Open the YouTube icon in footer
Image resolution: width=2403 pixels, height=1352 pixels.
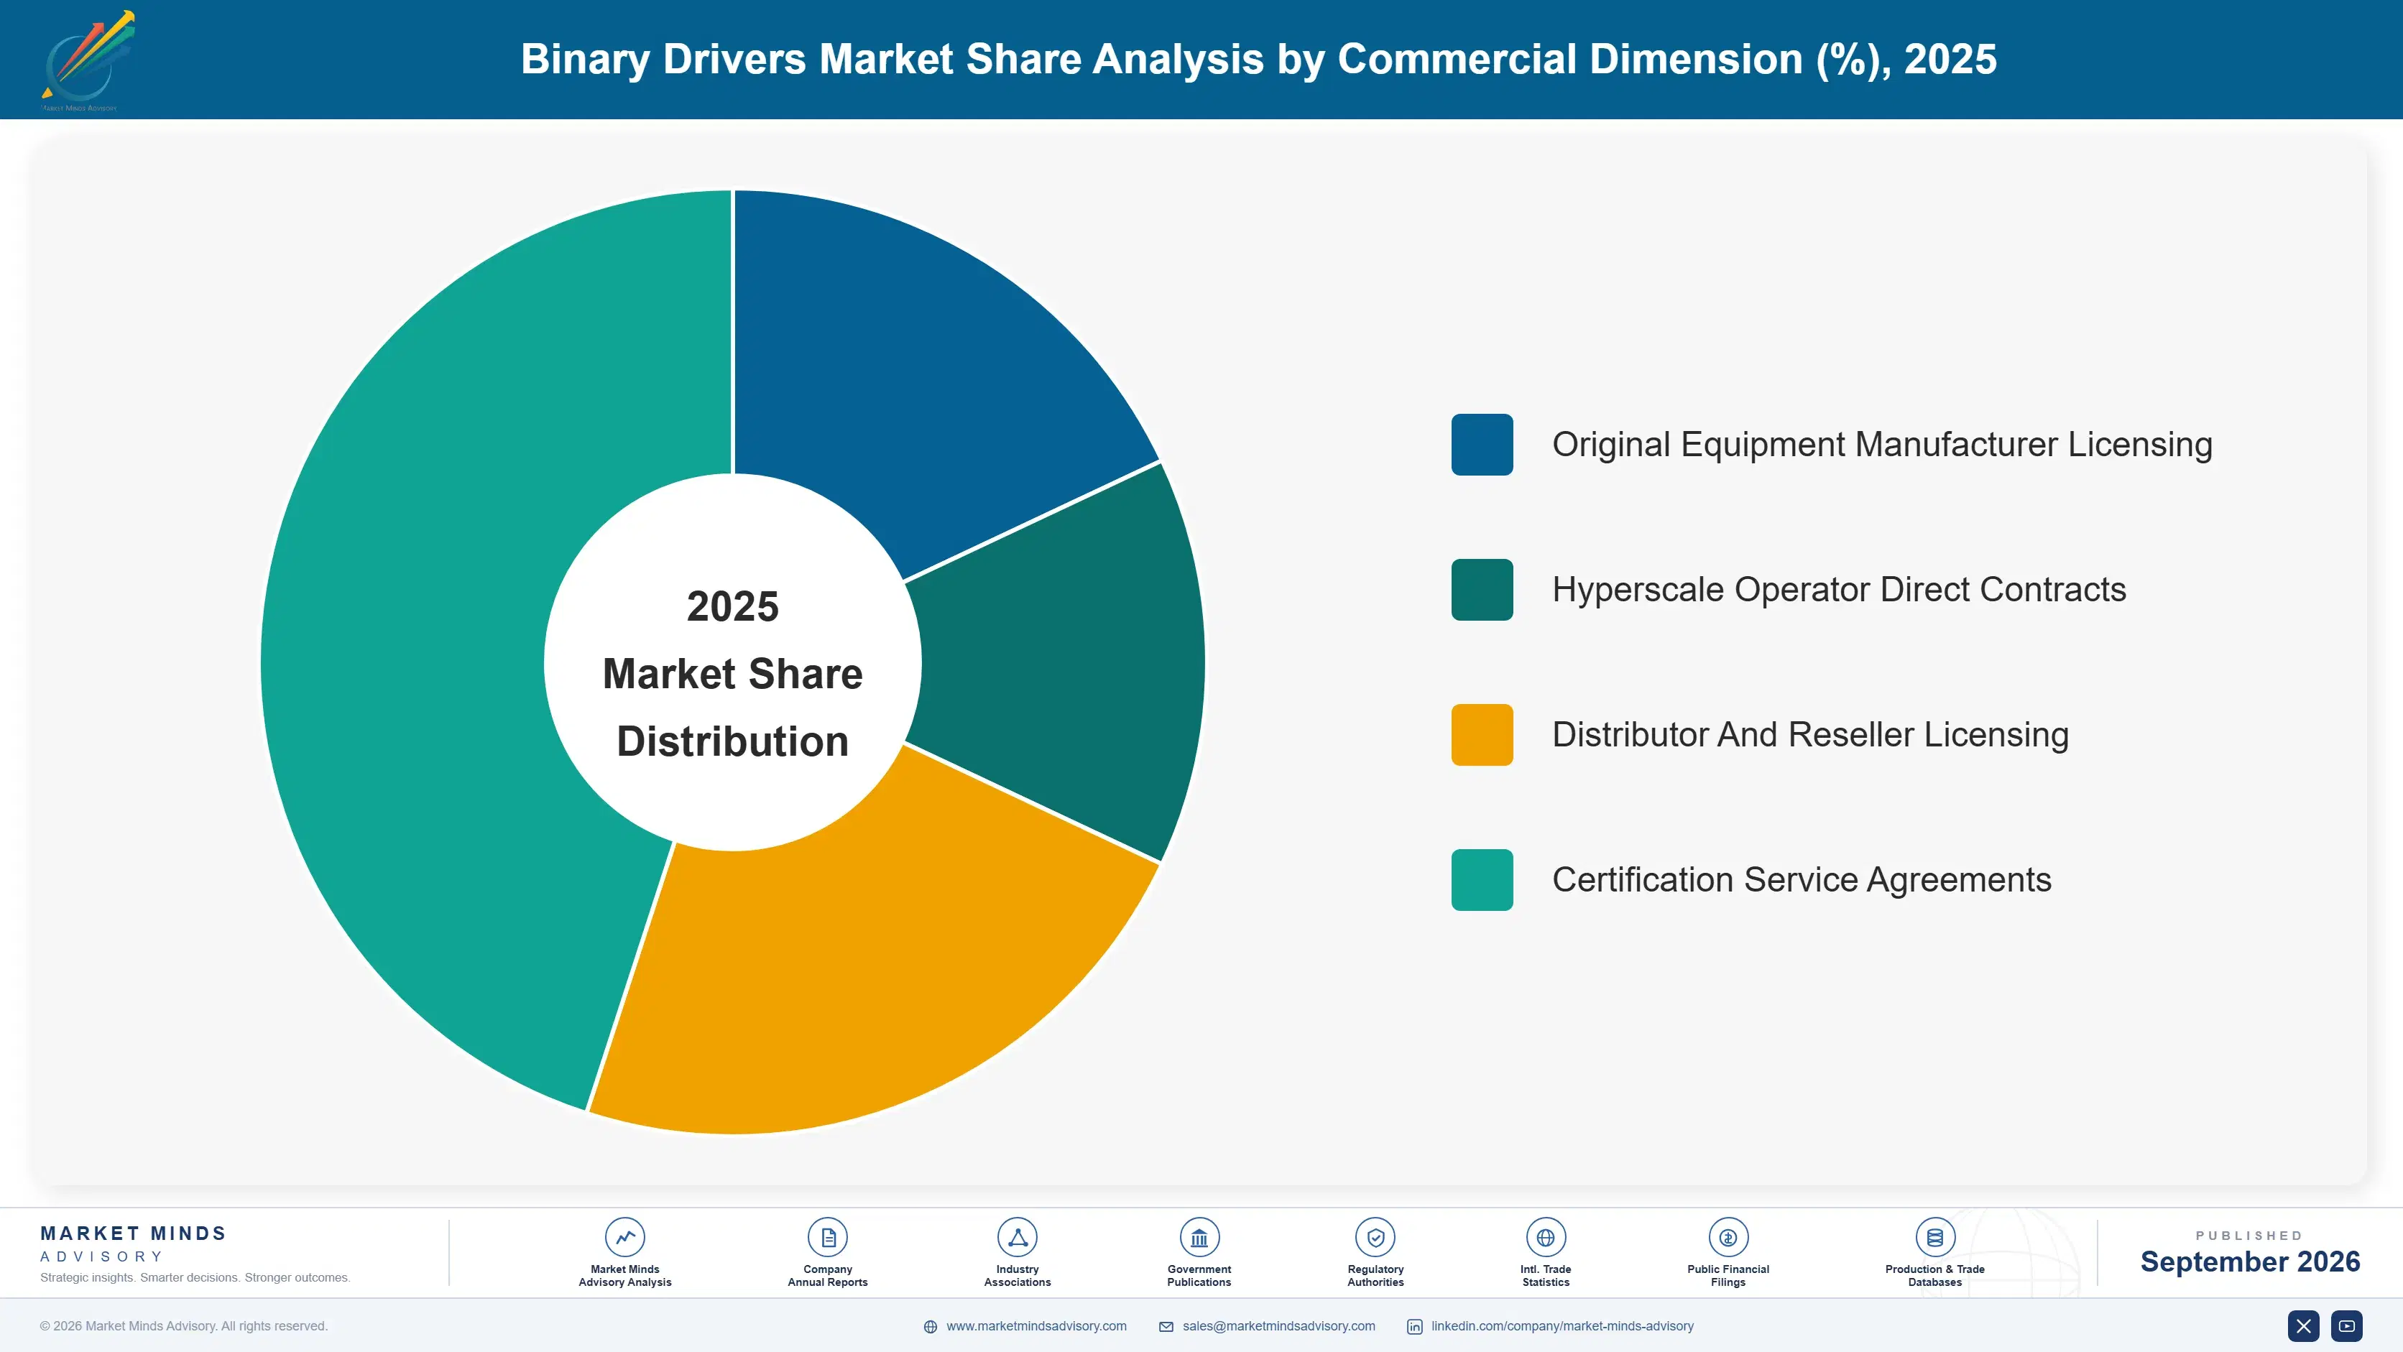coord(2347,1326)
